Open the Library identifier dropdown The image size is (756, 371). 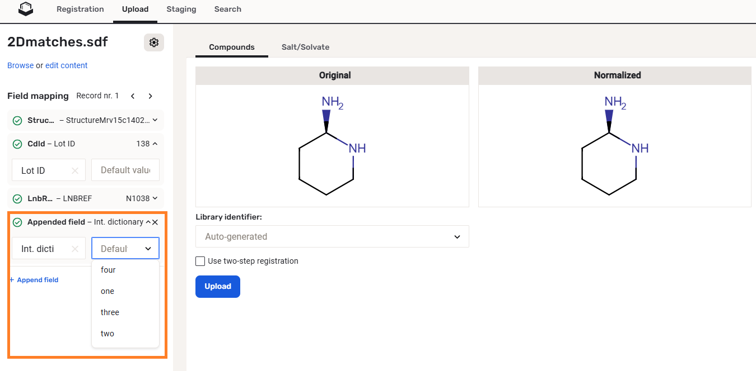332,236
